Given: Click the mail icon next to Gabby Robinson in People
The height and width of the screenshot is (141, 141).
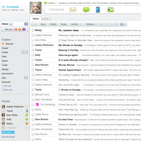Looking at the screenshot, I should click(27, 106).
